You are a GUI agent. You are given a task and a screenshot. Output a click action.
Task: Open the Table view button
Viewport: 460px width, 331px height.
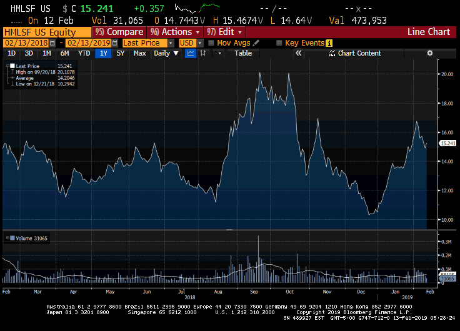243,53
